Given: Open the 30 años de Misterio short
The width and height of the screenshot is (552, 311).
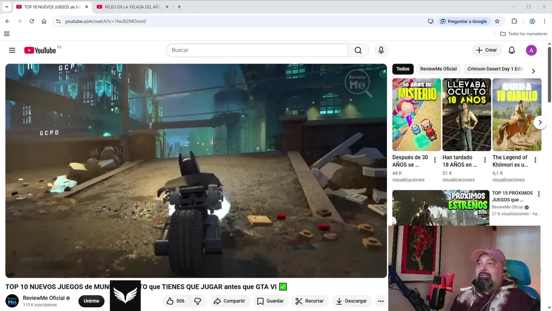Looking at the screenshot, I should tap(417, 114).
